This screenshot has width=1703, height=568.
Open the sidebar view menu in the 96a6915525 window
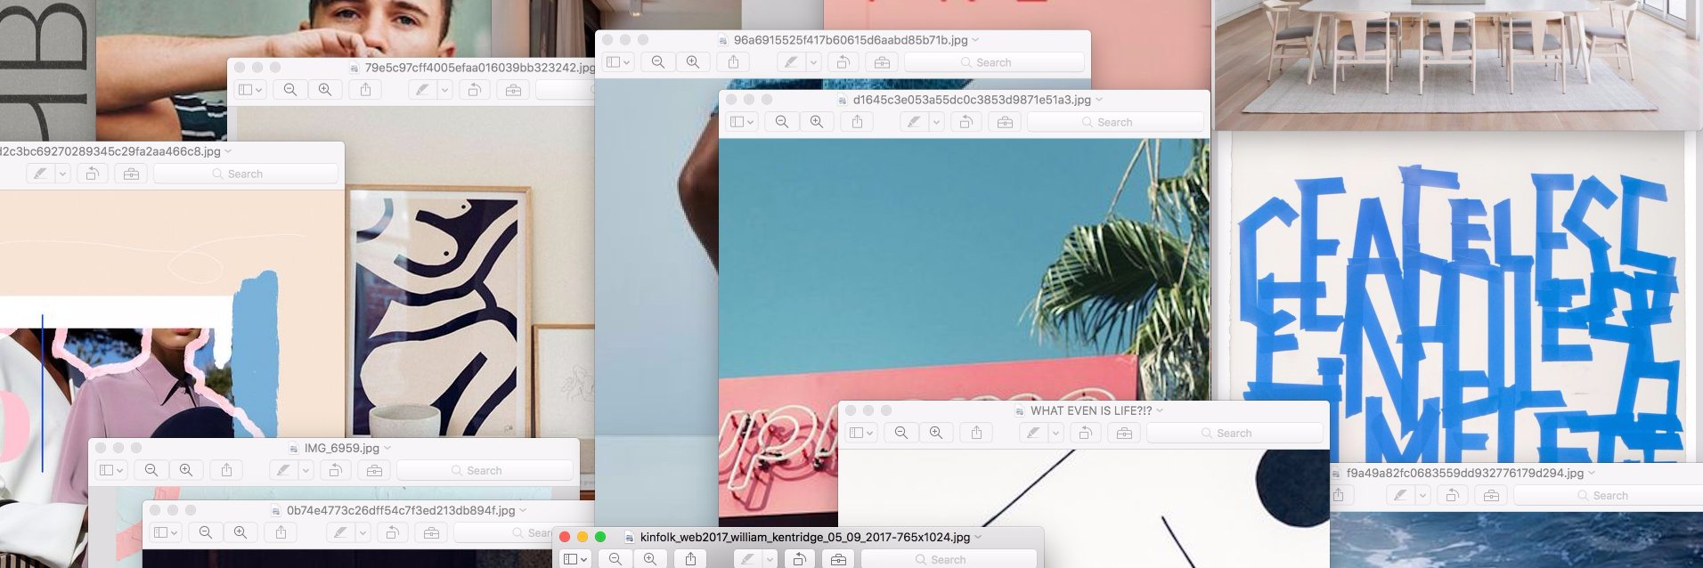point(618,62)
